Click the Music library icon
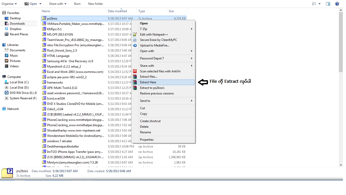 [7, 56]
